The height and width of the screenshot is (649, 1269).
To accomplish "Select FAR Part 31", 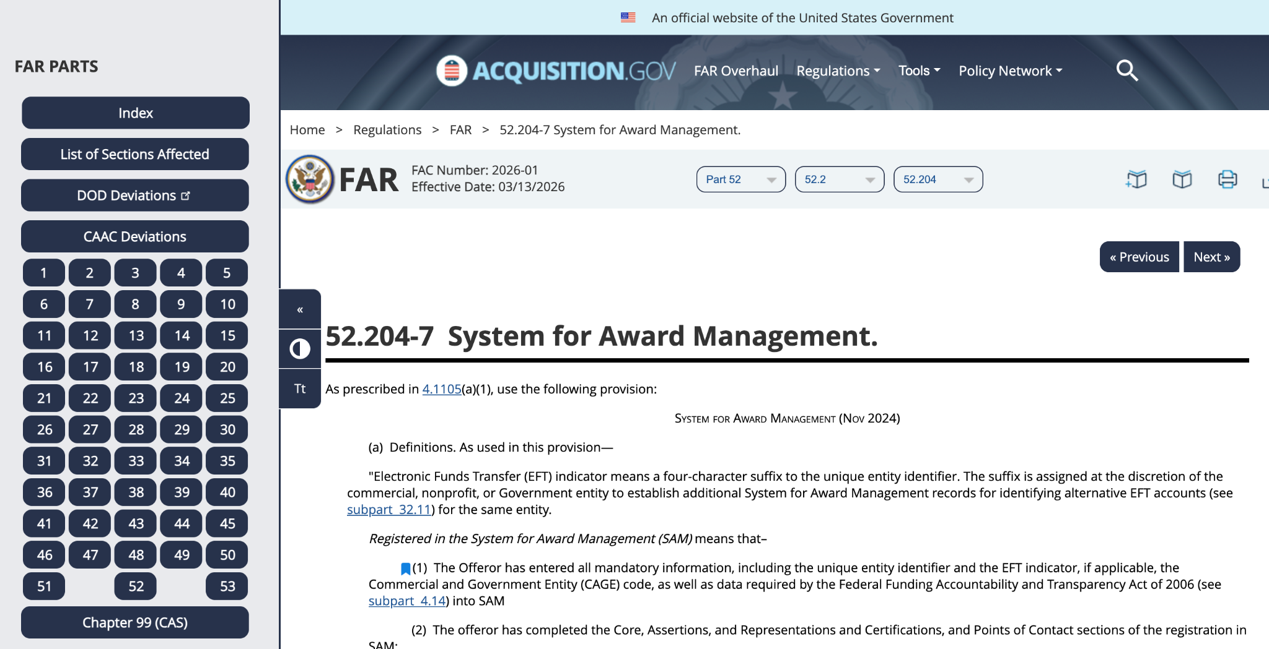I will tap(44, 461).
